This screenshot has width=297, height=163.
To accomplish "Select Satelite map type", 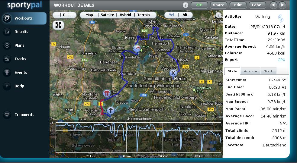I will [107, 15].
